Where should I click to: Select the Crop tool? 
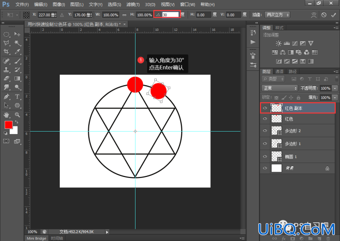6,52
